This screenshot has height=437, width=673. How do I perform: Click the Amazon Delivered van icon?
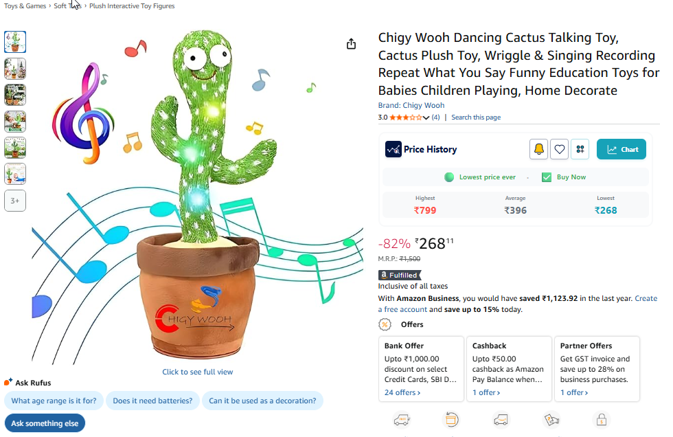coord(501,420)
